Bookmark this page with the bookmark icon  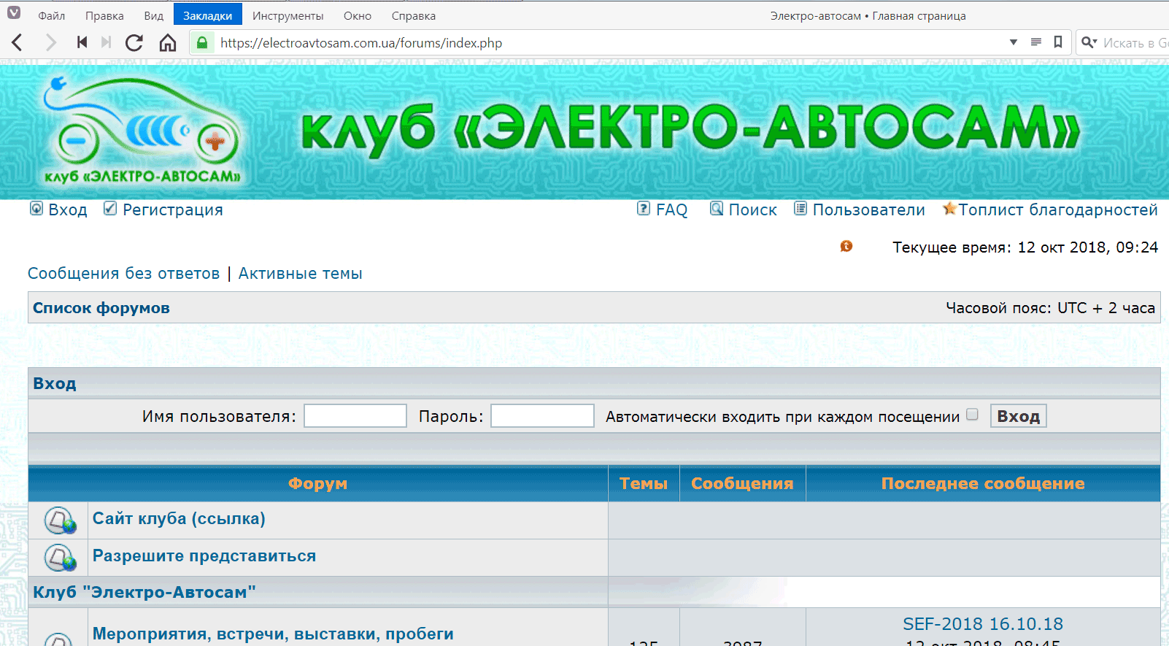tap(1057, 42)
